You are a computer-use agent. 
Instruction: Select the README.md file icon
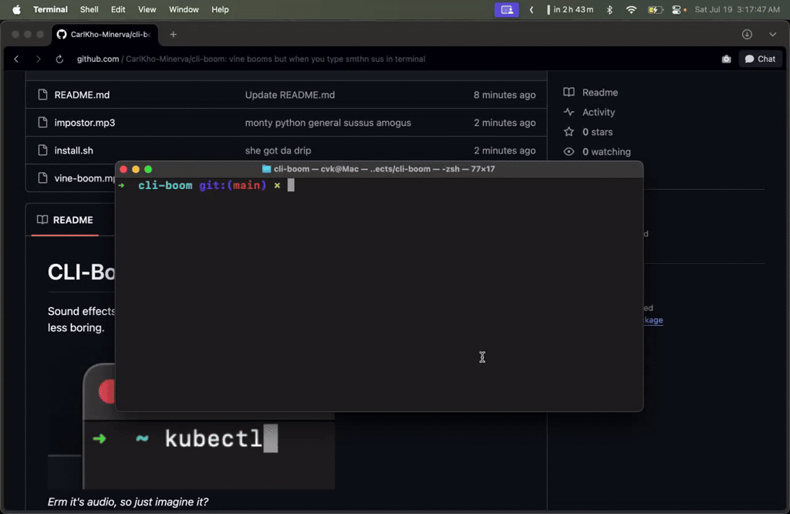[42, 94]
